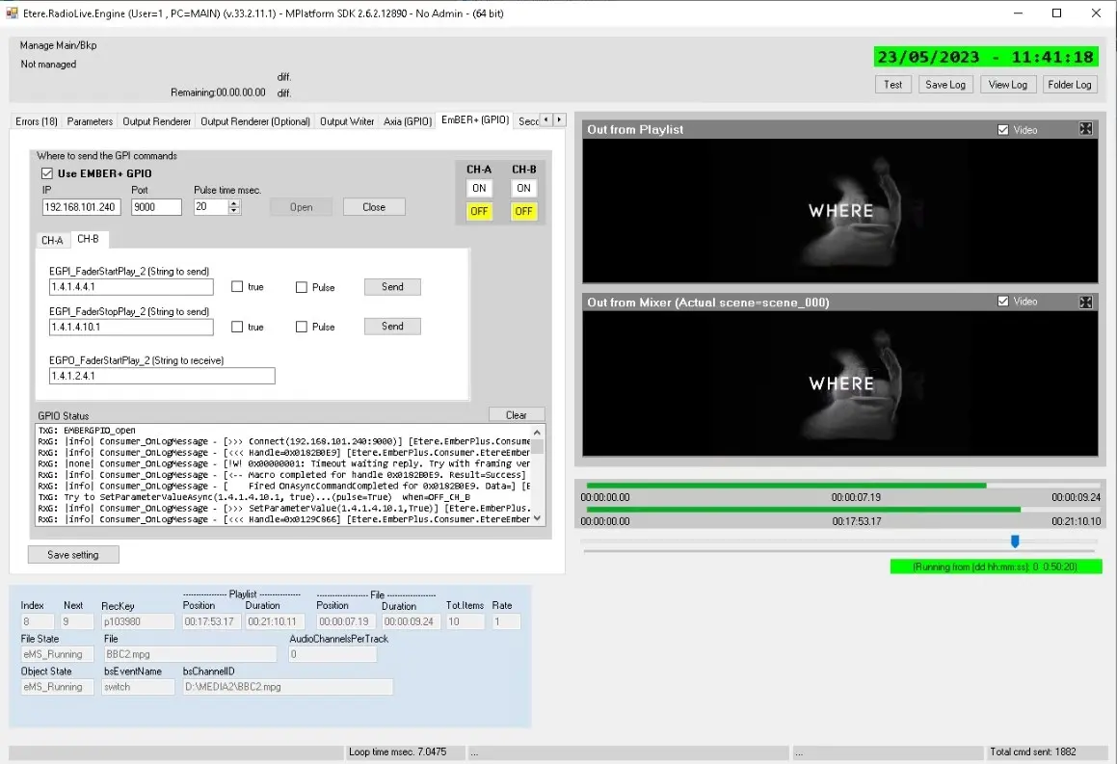Increase Pulse time with up arrow
The width and height of the screenshot is (1117, 764).
(x=235, y=203)
